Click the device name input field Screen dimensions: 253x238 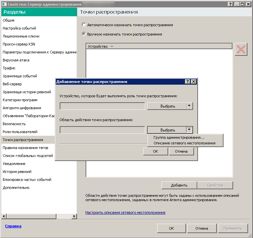tap(102, 106)
